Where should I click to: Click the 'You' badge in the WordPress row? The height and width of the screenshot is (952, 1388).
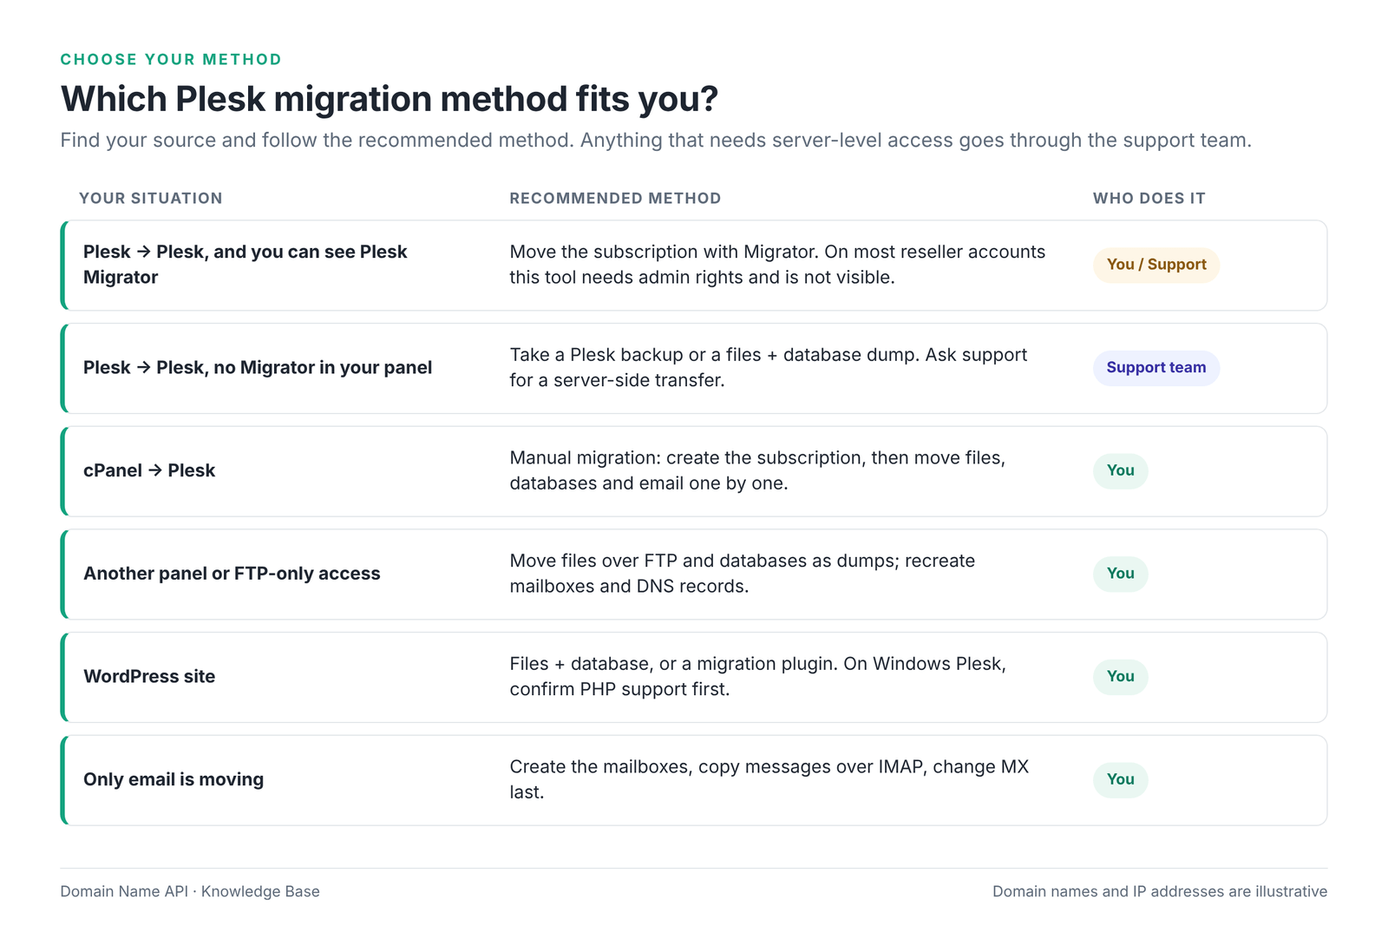1120,677
